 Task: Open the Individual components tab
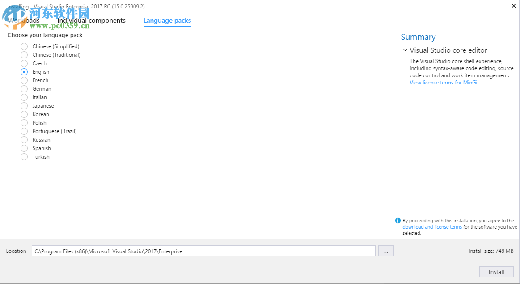pos(91,21)
